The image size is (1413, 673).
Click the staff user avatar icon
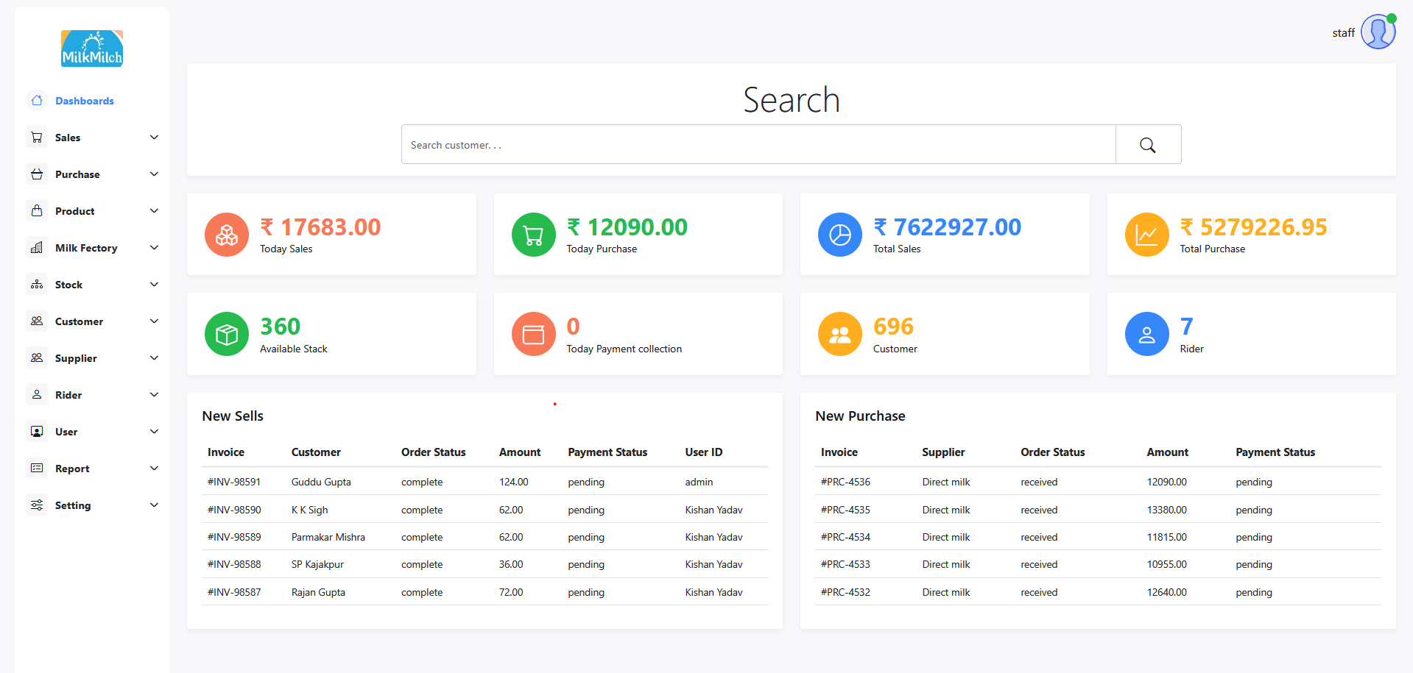click(x=1378, y=32)
